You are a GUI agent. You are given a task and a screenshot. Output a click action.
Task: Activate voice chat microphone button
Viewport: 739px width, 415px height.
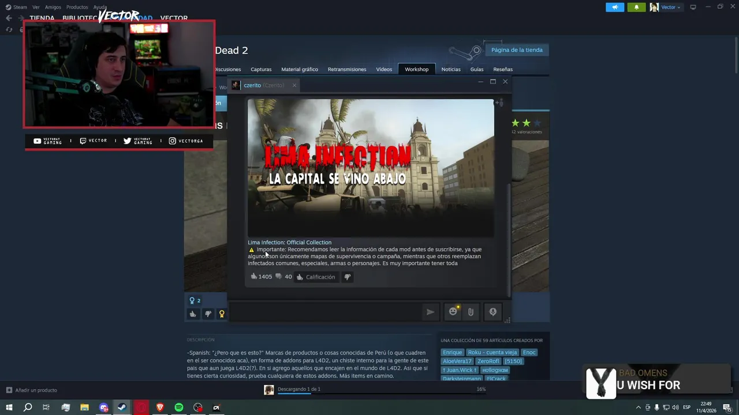click(493, 312)
